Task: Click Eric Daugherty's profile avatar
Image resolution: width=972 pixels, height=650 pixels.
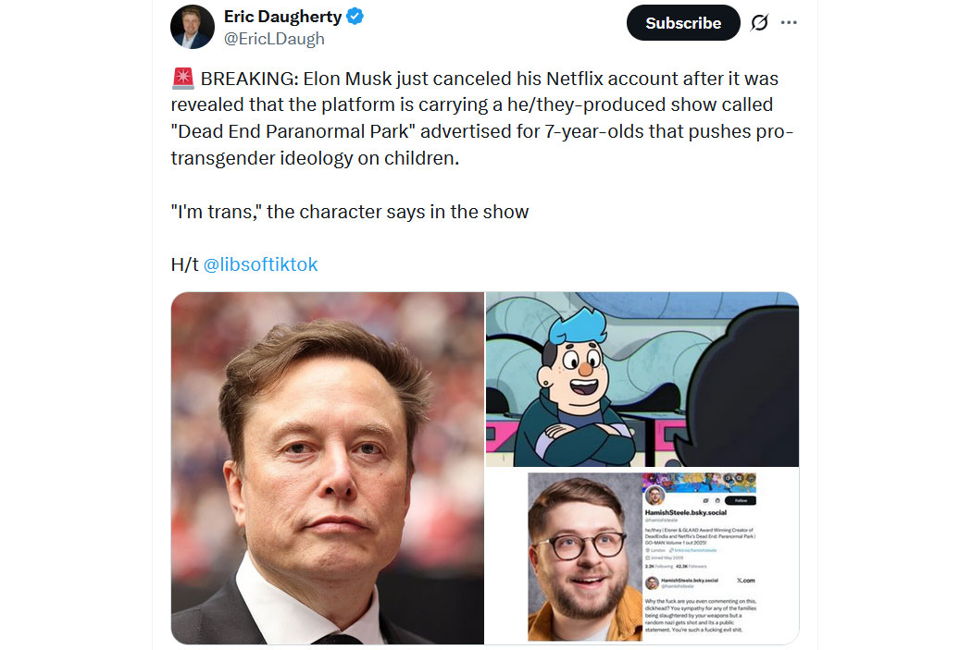Action: point(193,27)
